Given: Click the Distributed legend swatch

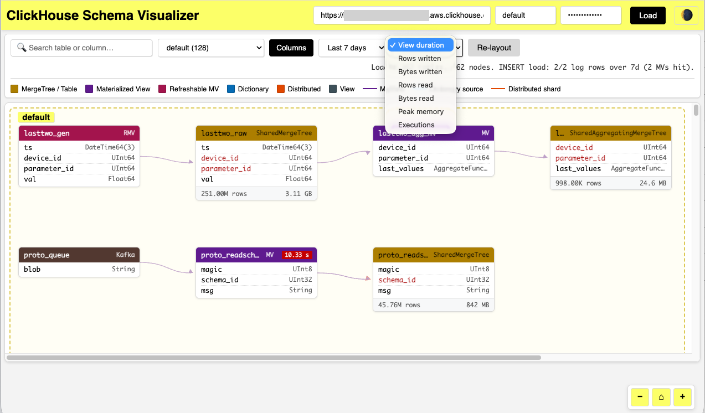Looking at the screenshot, I should (x=281, y=89).
